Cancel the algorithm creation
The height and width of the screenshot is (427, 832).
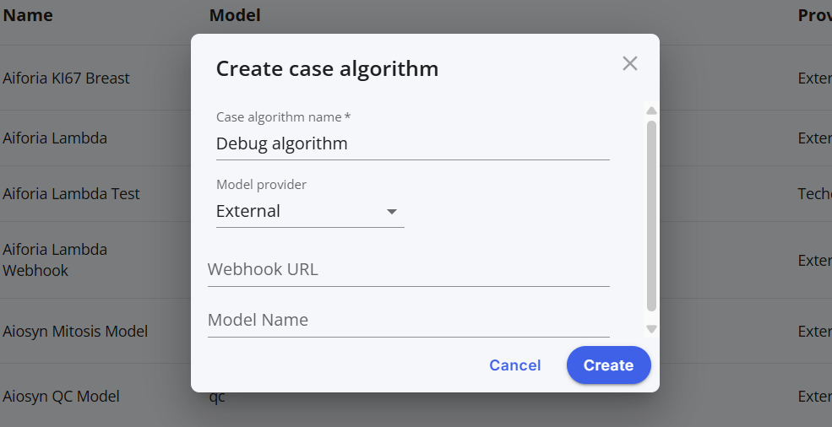[x=514, y=365]
